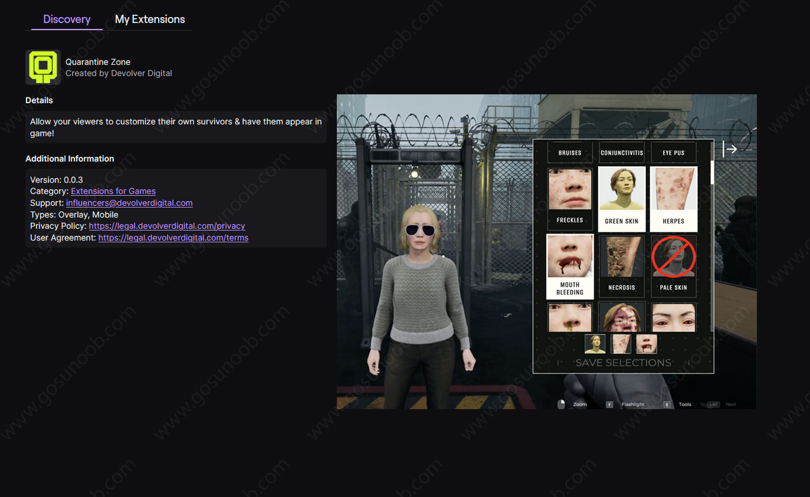Open the Privacy Policy URL link
The height and width of the screenshot is (497, 810).
167,226
